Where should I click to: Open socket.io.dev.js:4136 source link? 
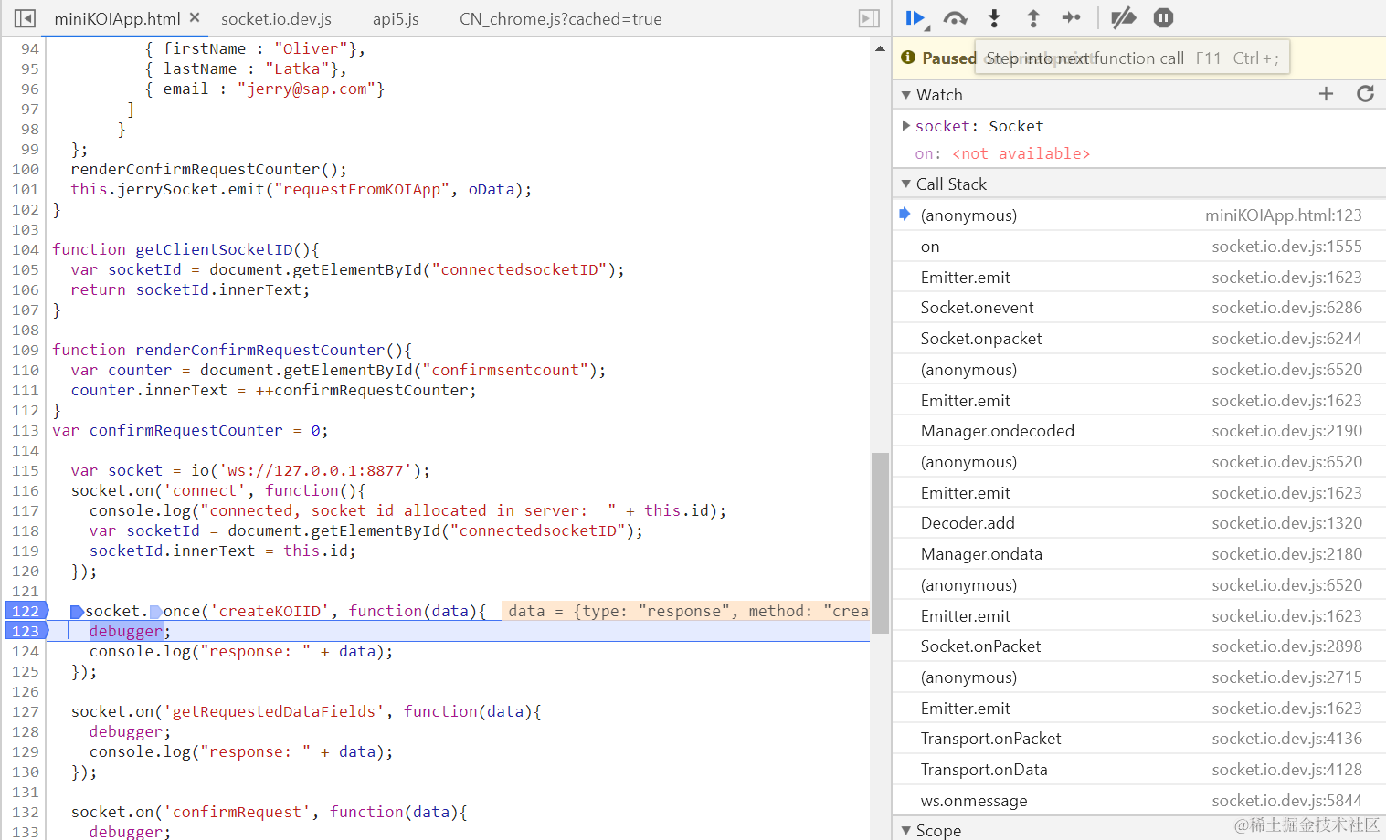(1286, 739)
